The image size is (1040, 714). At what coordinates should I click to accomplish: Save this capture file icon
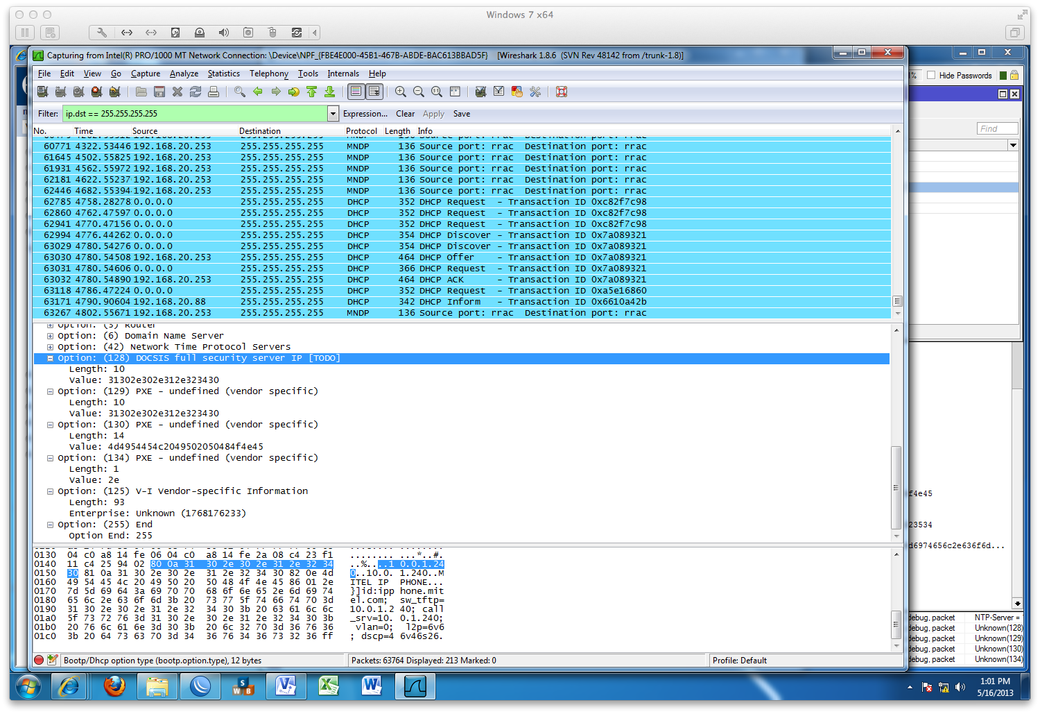[159, 92]
